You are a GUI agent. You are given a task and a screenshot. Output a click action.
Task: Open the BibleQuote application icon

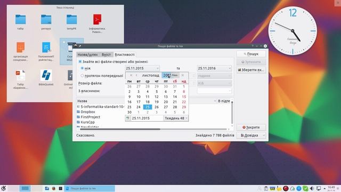[46, 75]
